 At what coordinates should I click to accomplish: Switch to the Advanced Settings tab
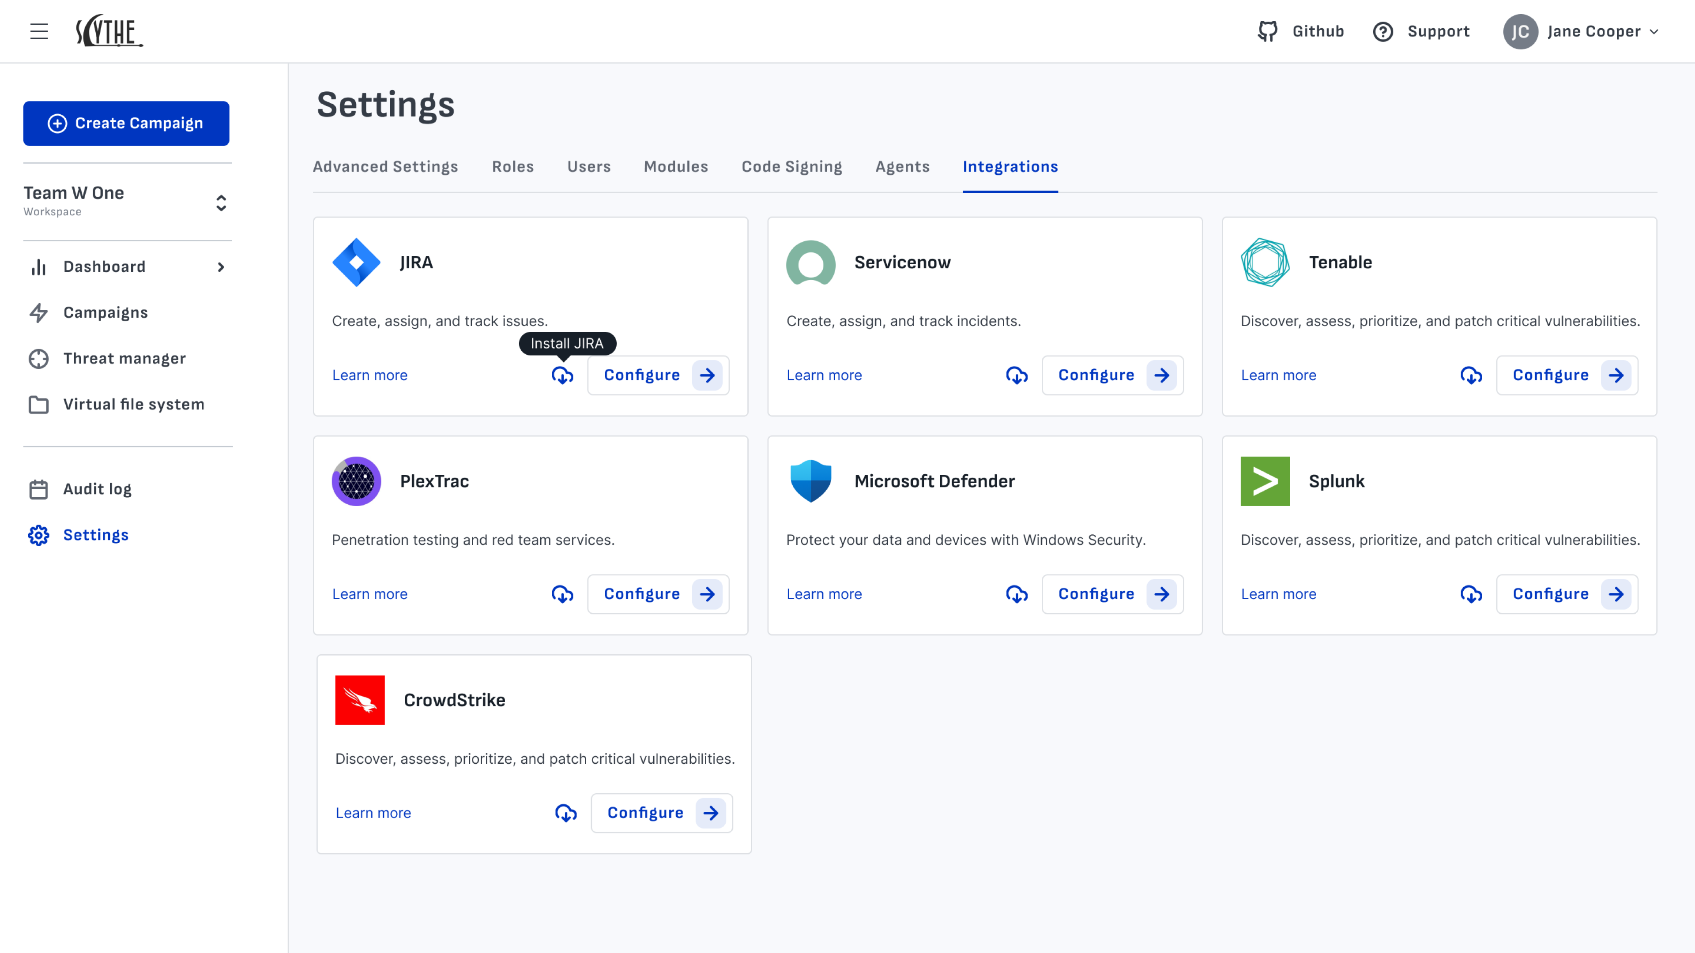[385, 167]
